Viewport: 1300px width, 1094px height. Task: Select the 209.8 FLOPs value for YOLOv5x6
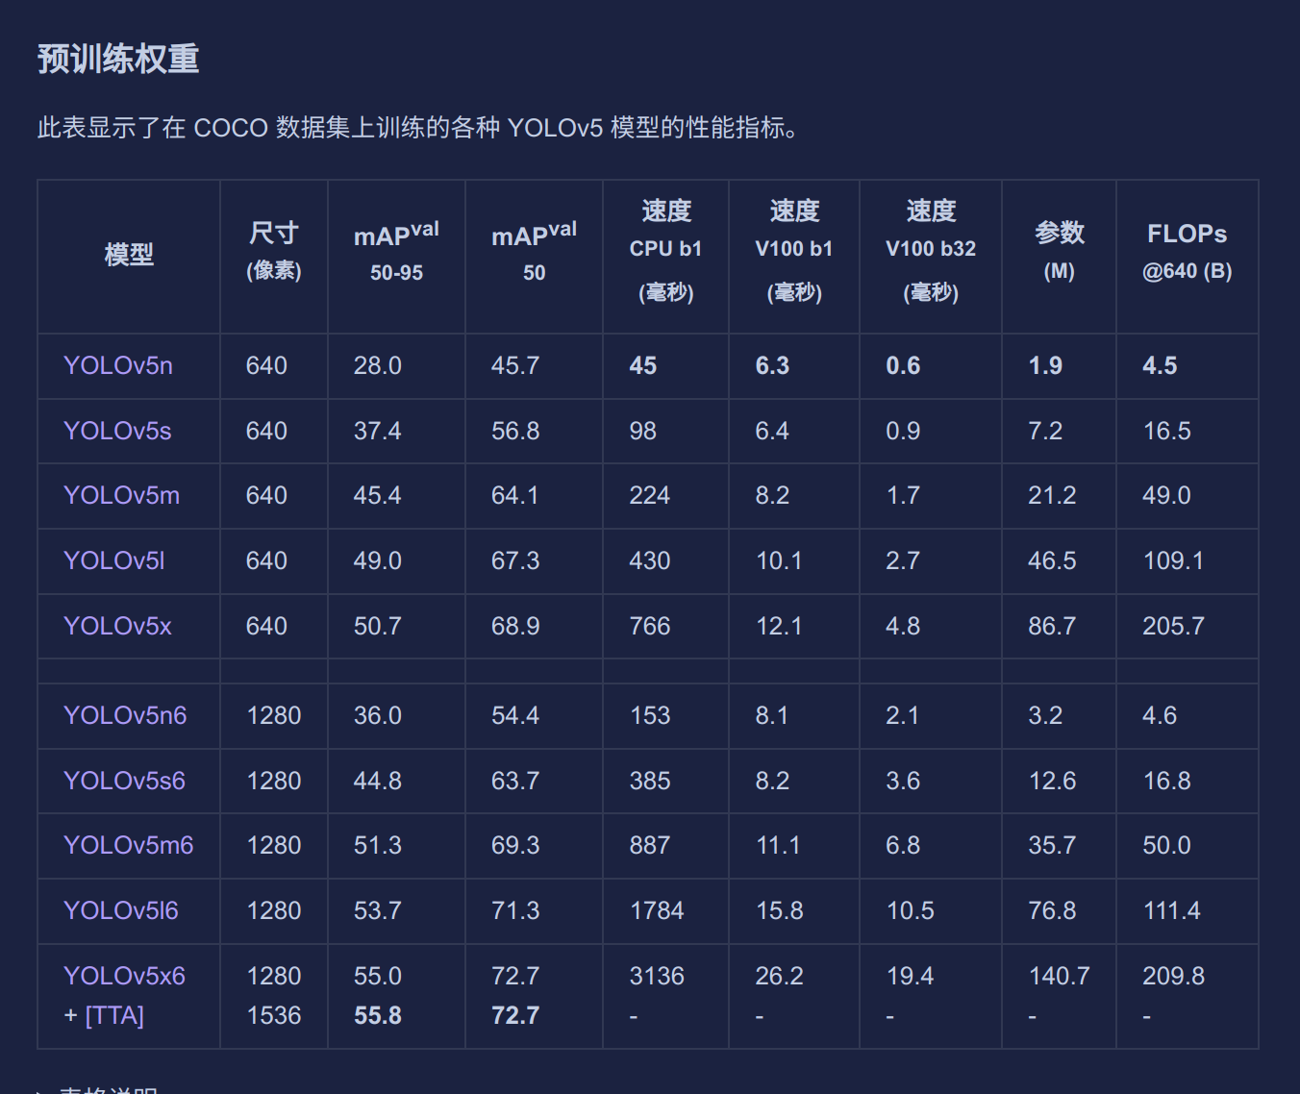tap(1173, 976)
